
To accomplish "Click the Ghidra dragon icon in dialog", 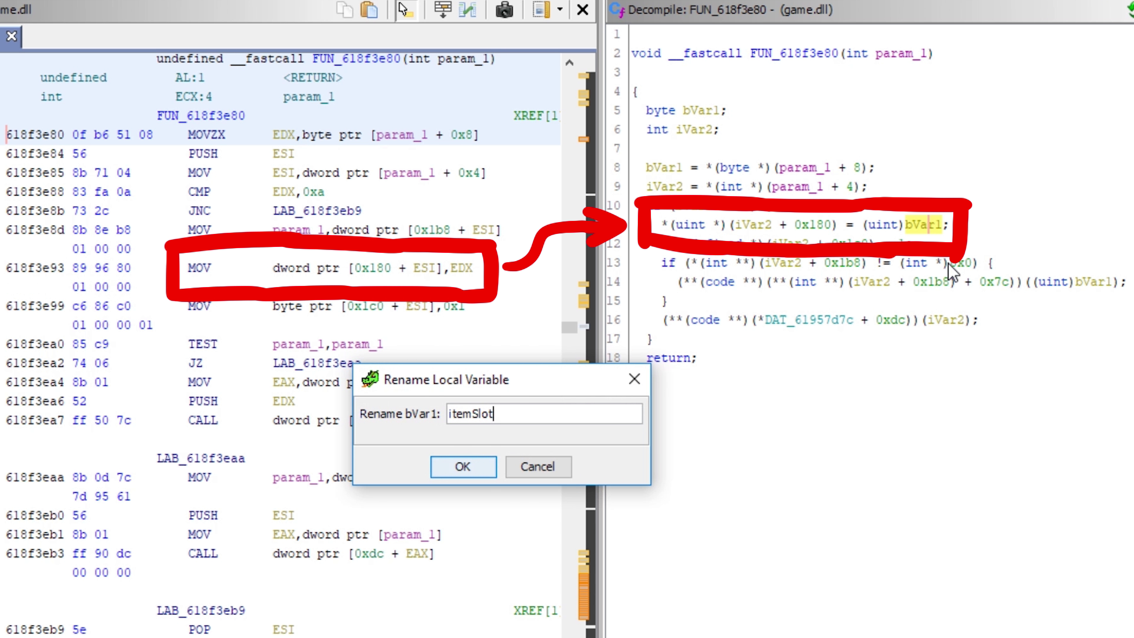I will [x=370, y=379].
